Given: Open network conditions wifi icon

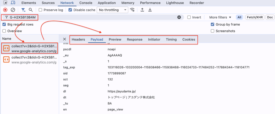Looking at the screenshot, I should pyautogui.click(x=132, y=10).
